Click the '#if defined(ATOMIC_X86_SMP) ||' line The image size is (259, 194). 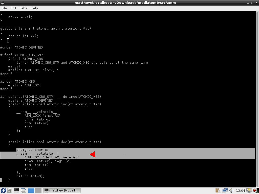(x=51, y=96)
